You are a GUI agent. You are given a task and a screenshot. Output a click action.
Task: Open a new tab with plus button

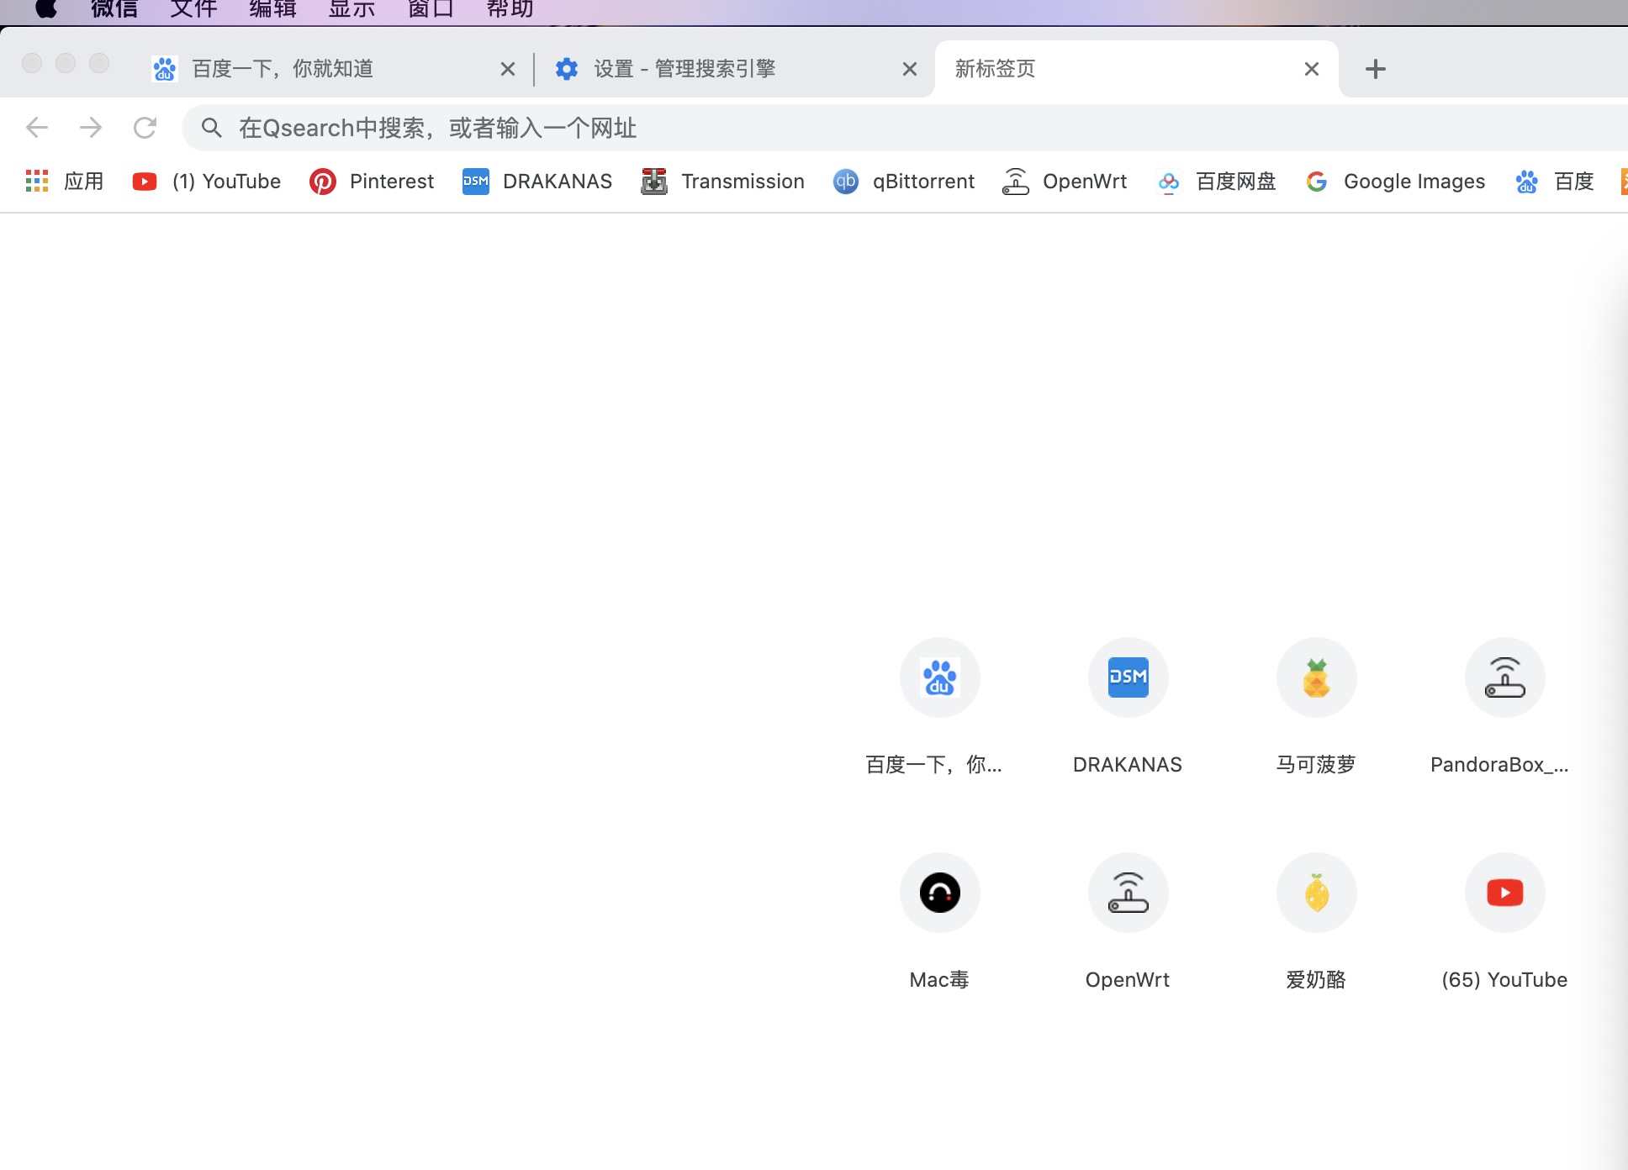point(1376,69)
